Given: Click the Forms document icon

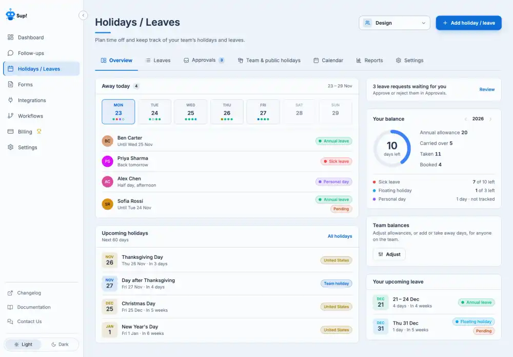Looking at the screenshot, I should (x=10, y=84).
